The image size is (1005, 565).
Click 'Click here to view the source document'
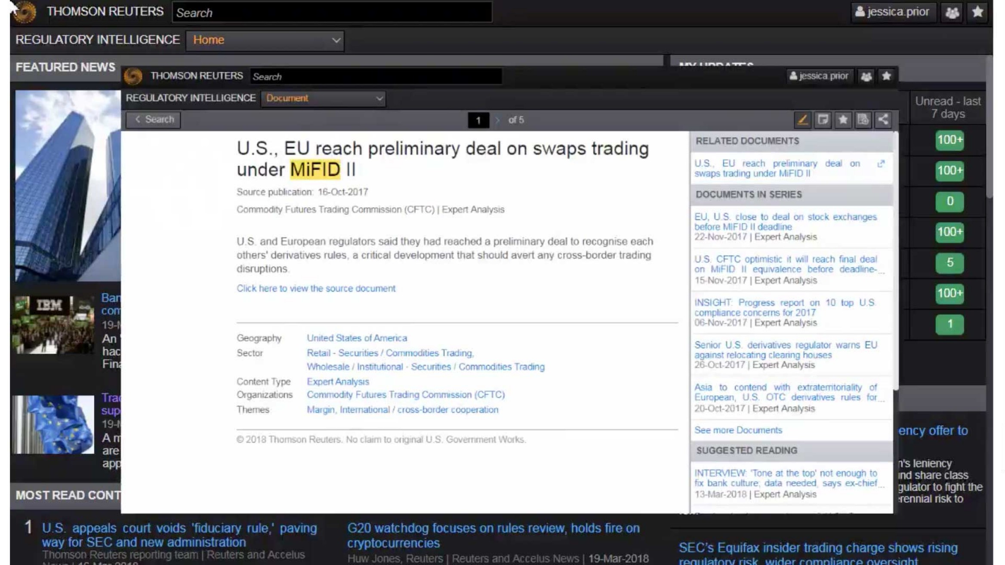point(316,289)
